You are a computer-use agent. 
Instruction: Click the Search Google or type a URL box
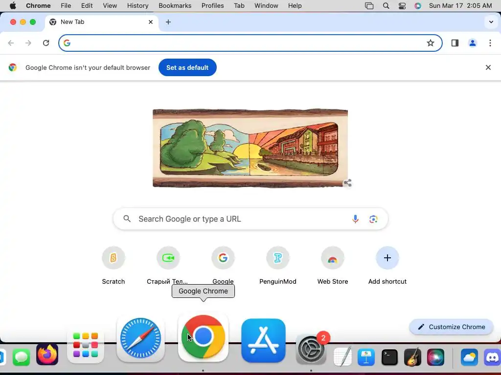(x=250, y=219)
